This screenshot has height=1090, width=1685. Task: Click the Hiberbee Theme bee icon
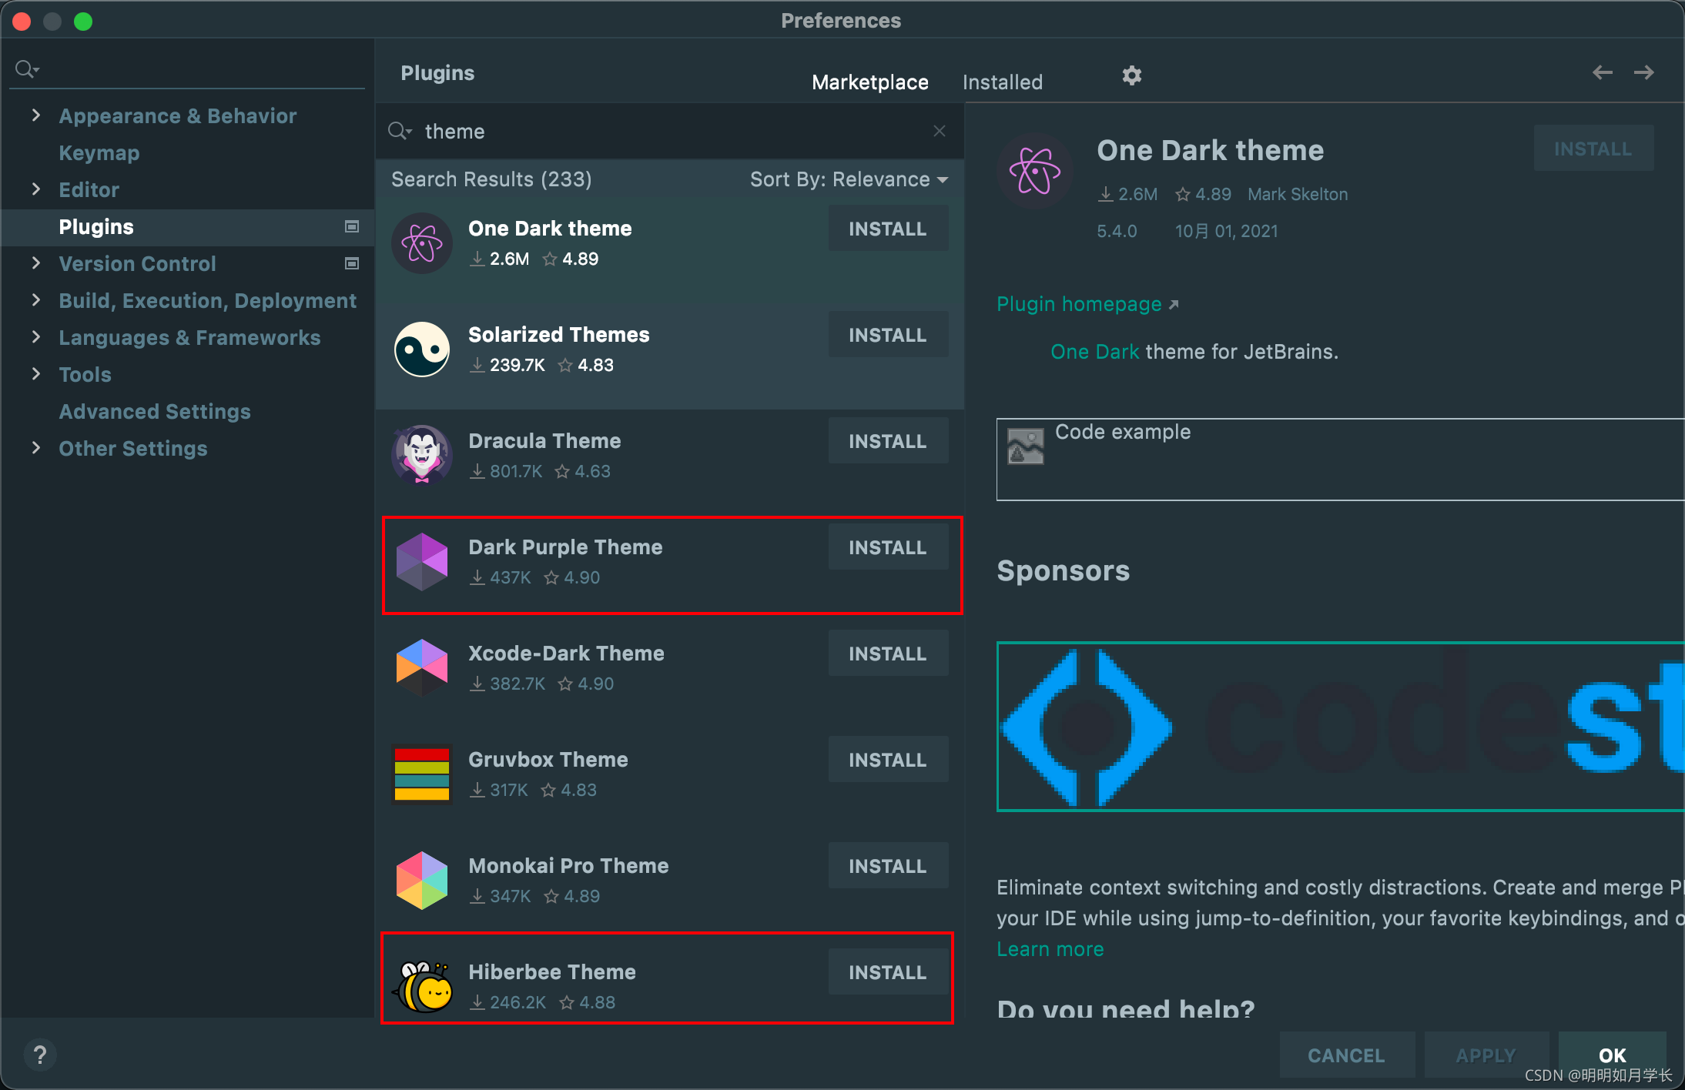(x=423, y=987)
